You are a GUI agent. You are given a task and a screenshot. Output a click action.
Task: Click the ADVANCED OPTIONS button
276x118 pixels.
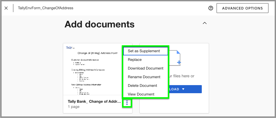tap(242, 8)
